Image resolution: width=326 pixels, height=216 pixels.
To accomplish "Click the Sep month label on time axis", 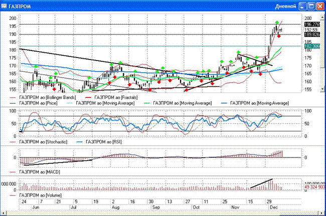I will [x=156, y=207].
